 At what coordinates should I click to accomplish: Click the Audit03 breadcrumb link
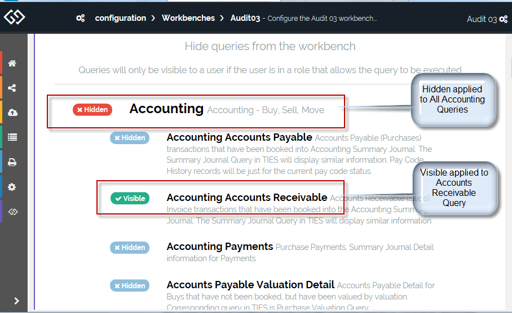(245, 18)
